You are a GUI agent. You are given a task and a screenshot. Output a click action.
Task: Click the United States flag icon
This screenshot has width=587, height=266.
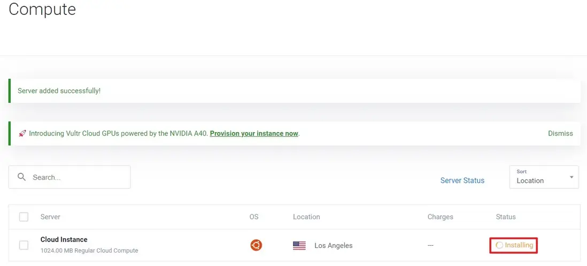click(x=299, y=246)
